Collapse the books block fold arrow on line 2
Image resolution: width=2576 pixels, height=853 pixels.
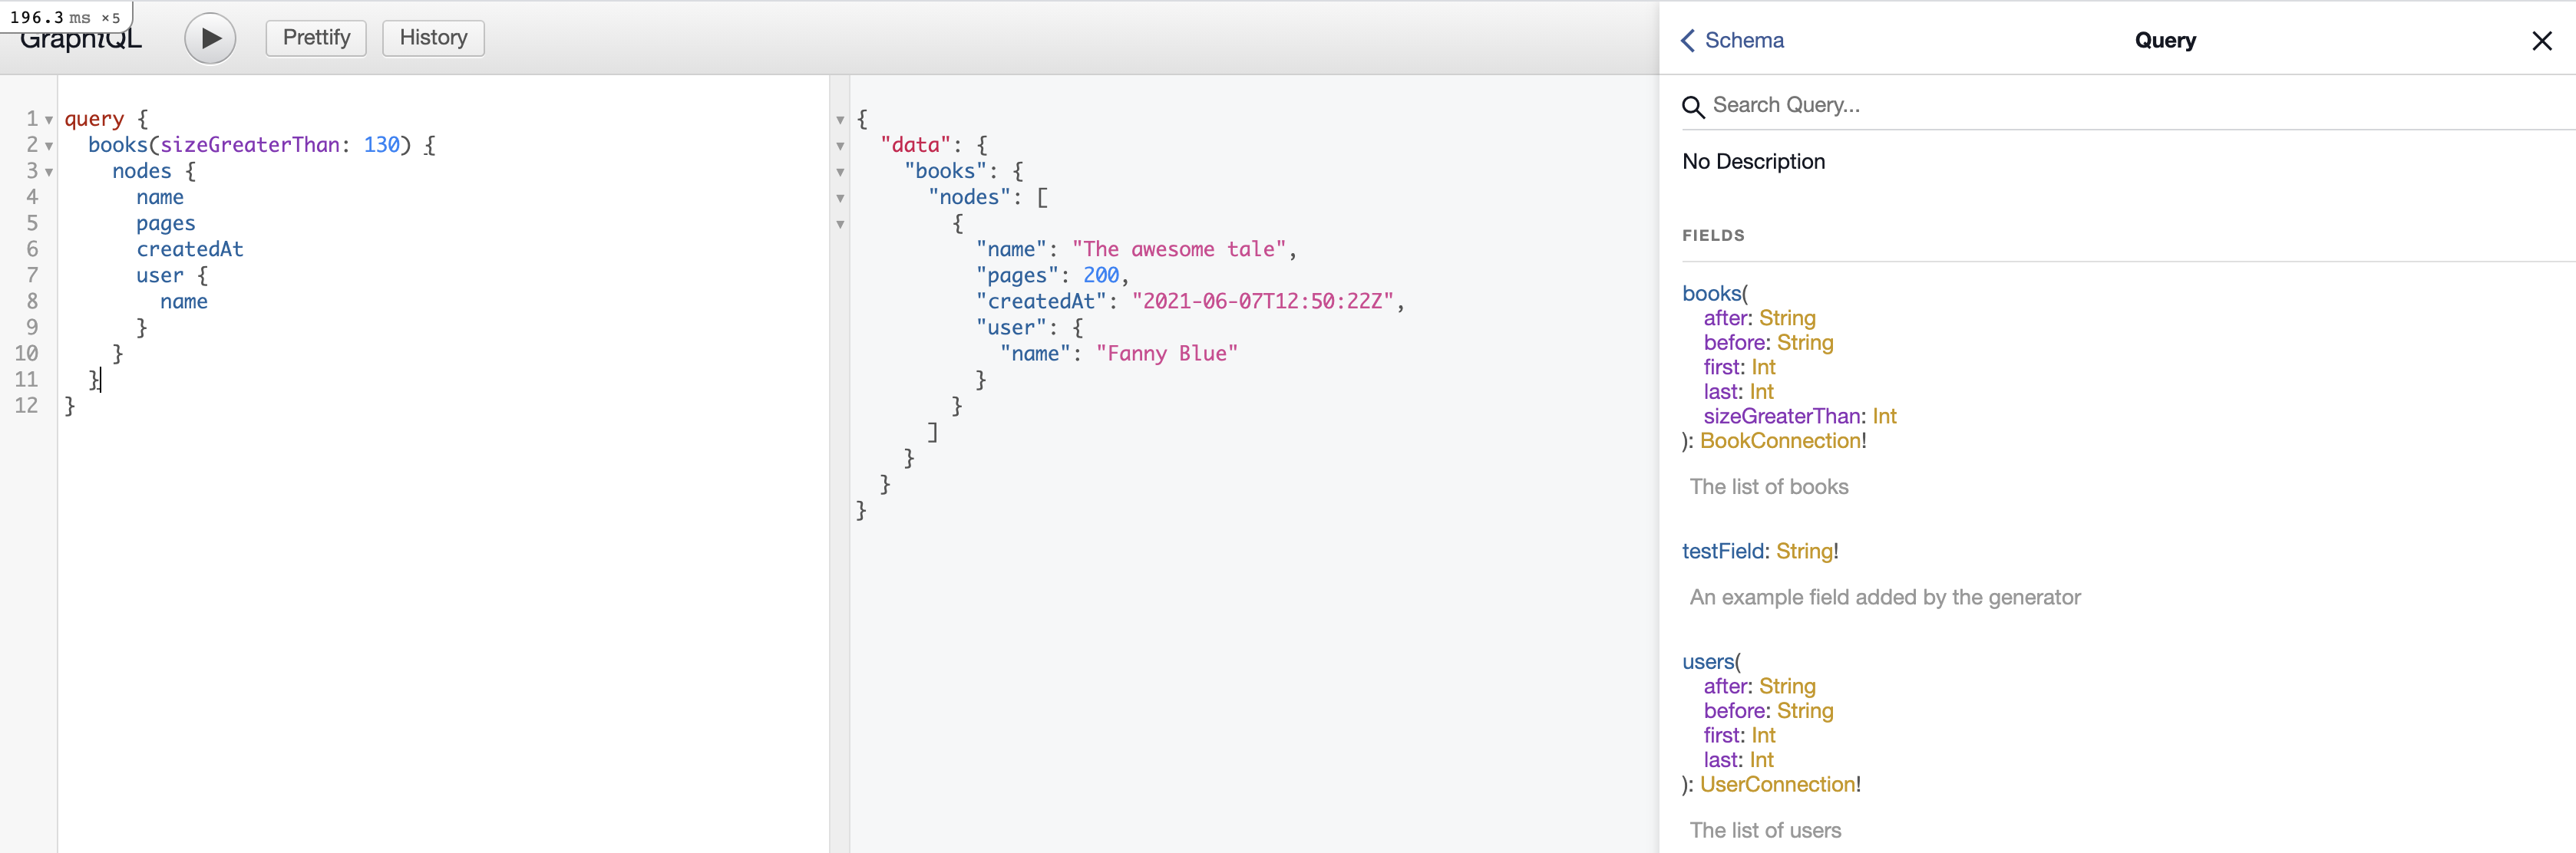pos(49,146)
